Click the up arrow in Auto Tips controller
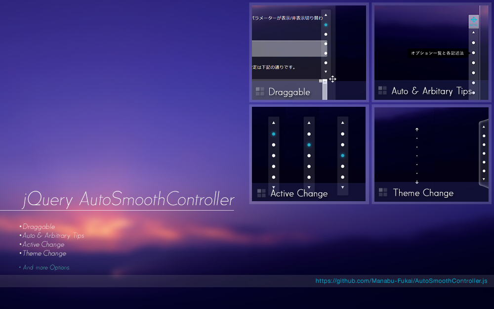This screenshot has height=309, width=494. tap(473, 33)
